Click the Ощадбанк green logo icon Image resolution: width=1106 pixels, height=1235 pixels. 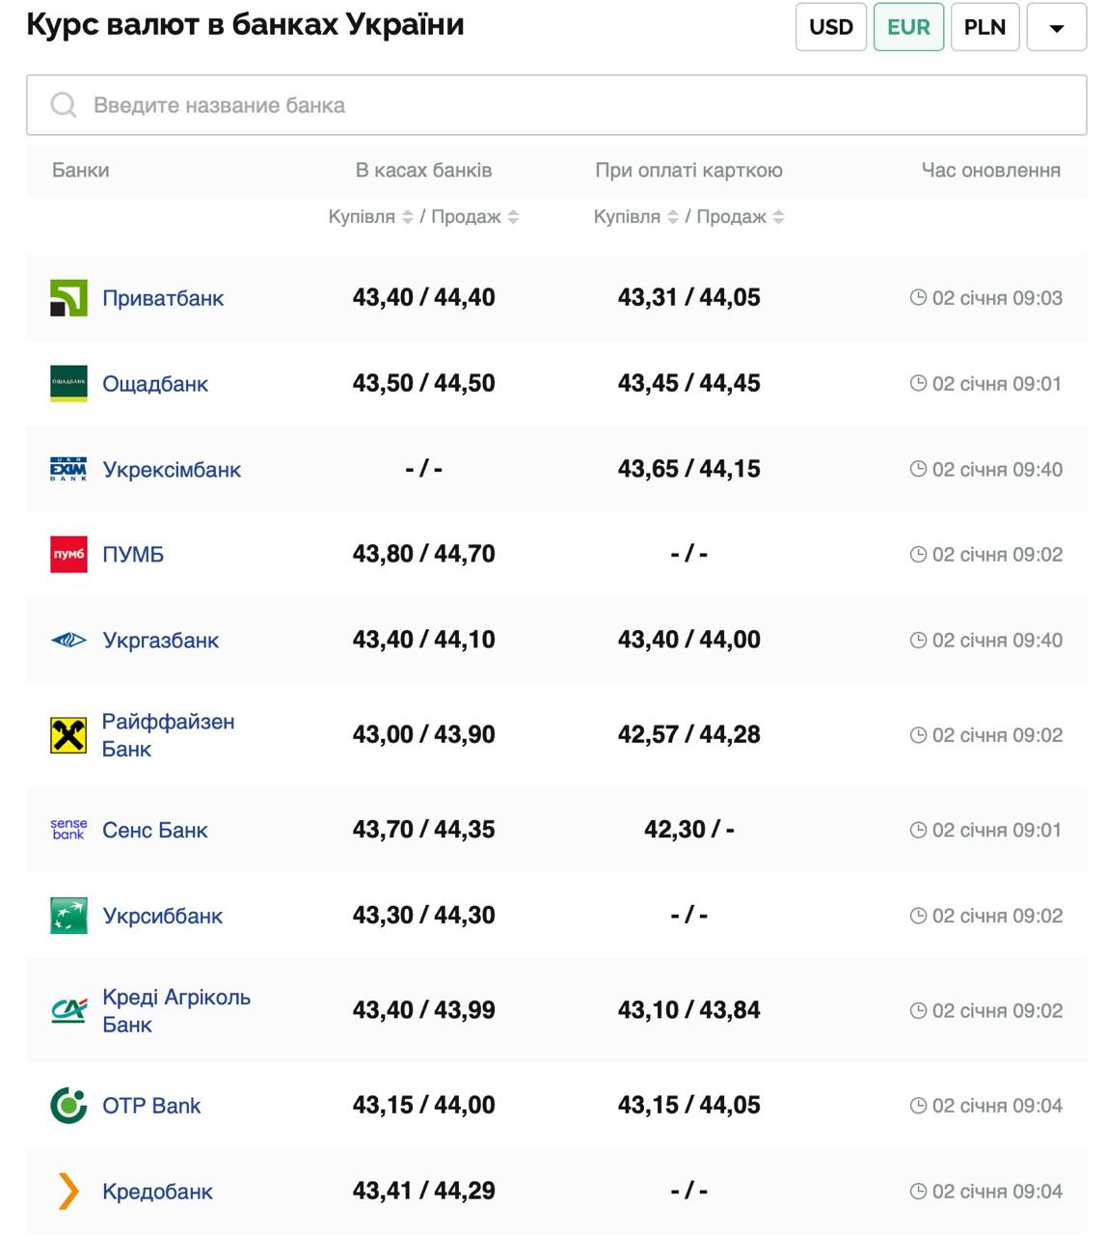[68, 384]
